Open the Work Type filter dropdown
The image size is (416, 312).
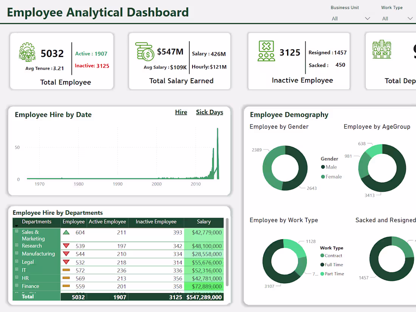pos(411,18)
